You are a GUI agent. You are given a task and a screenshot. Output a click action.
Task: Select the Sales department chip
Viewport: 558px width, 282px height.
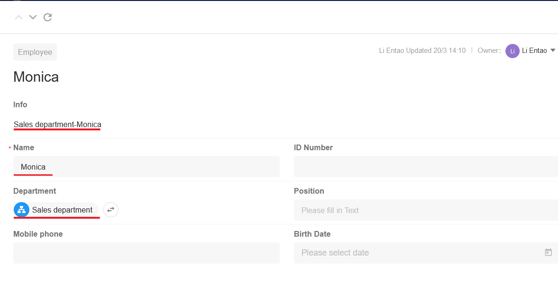(x=56, y=210)
